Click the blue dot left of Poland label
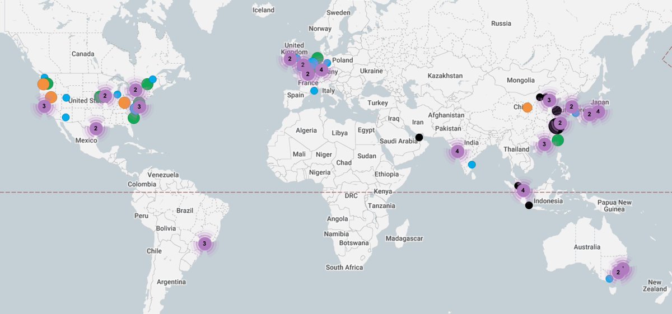 point(327,63)
